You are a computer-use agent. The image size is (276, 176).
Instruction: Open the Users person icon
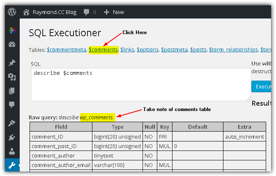[12, 151]
